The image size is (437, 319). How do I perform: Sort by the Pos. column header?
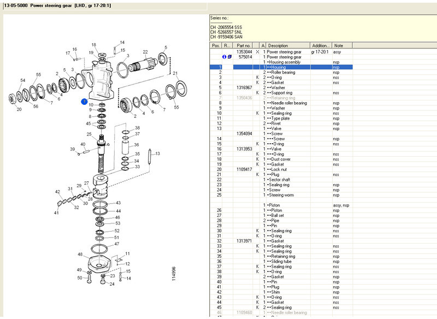216,46
